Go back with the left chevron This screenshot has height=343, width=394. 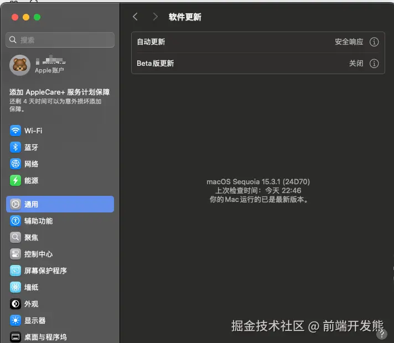pyautogui.click(x=135, y=17)
